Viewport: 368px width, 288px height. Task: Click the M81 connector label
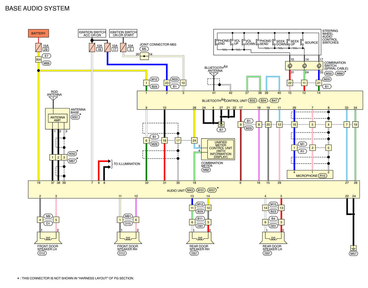pyautogui.click(x=128, y=216)
